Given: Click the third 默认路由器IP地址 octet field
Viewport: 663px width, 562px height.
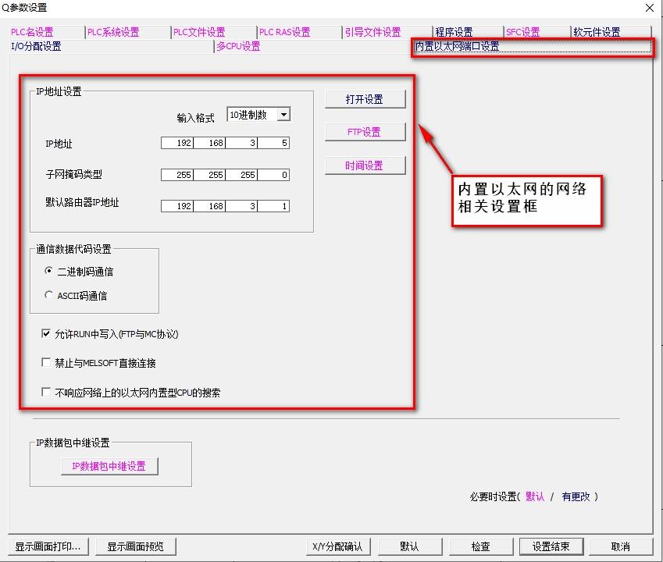Looking at the screenshot, I should coord(241,206).
